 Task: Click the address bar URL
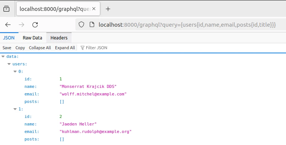(187, 24)
